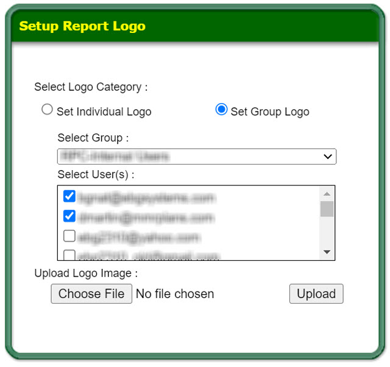Check the third user's unchecked checkbox
The width and height of the screenshot is (390, 367).
tap(69, 236)
